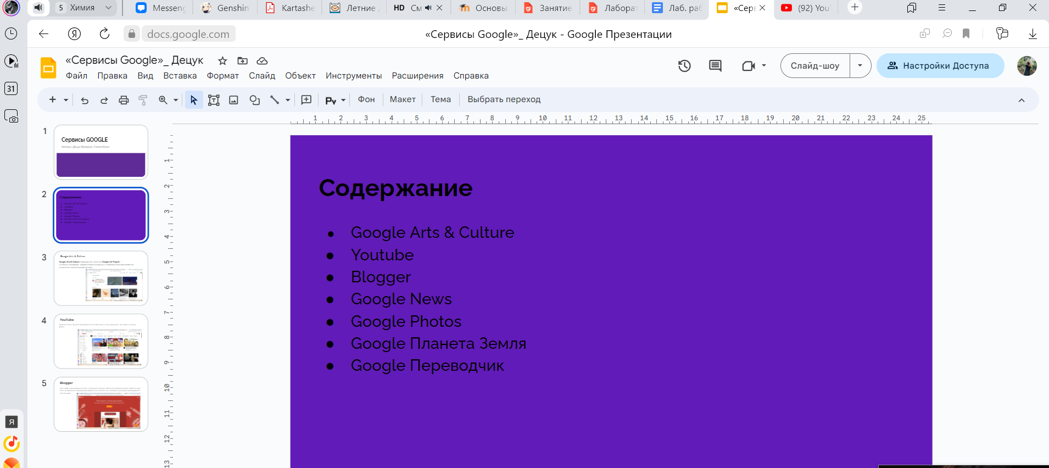Open new slide layout dropdown arrow
Viewport: 1049px width, 468px height.
point(66,100)
